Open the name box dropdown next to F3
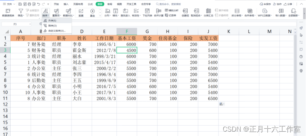 [30, 24]
